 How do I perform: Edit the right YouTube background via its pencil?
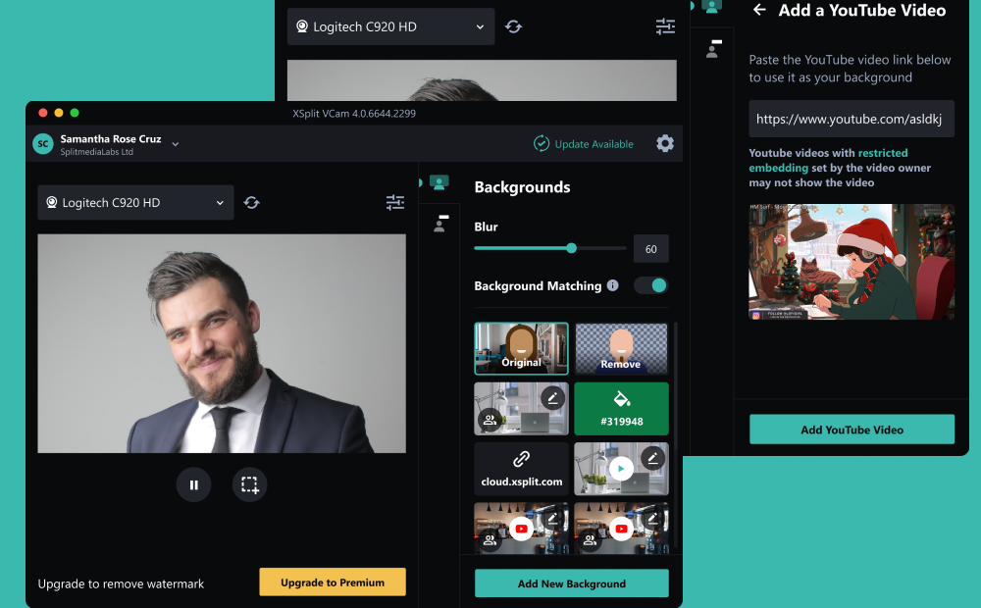[x=652, y=518]
